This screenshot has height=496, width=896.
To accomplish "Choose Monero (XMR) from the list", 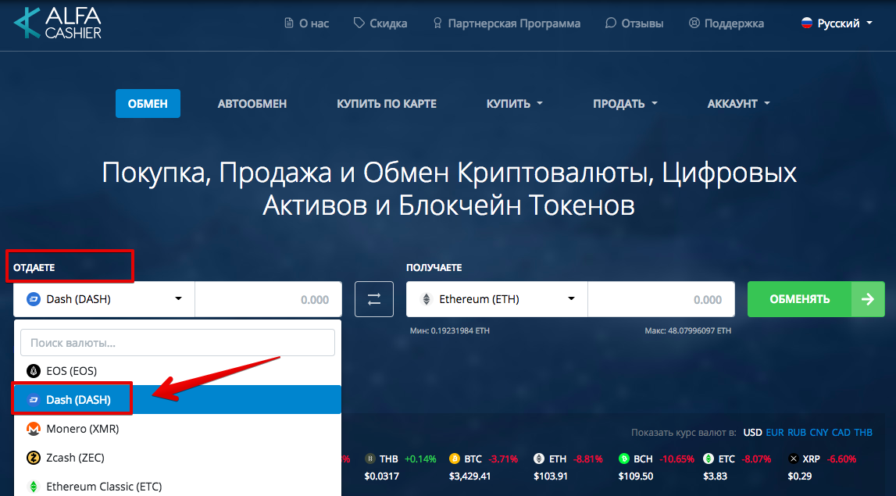I will [177, 429].
